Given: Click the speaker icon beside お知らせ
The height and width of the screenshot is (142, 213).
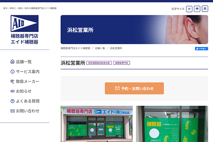Looking at the screenshot, I should coord(13,91).
